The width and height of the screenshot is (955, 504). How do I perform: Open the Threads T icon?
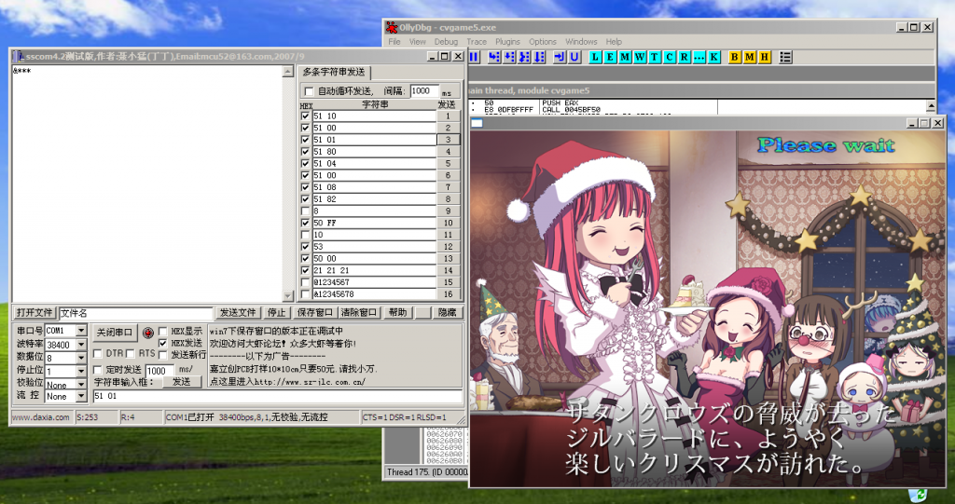655,57
